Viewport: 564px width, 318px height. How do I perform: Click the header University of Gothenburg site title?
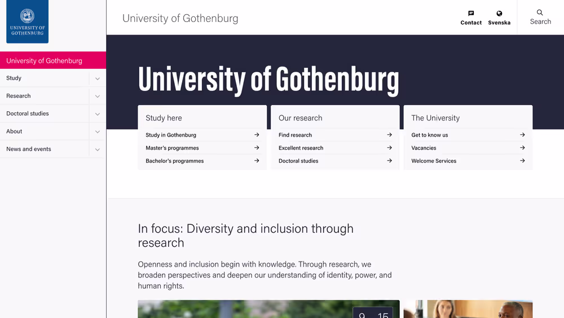click(180, 18)
